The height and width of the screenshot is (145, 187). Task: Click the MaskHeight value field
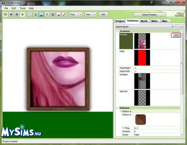pos(157,68)
